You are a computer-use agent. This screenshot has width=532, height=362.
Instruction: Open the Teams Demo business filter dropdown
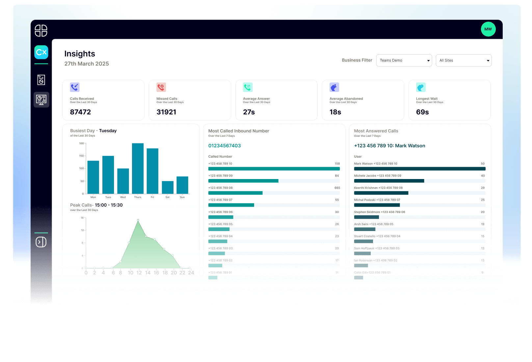[404, 61]
